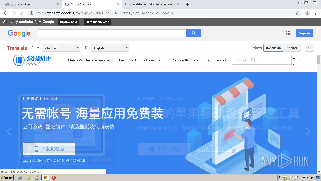View site information icon in address bar
Viewport: 321px width, 181px height.
[32, 13]
